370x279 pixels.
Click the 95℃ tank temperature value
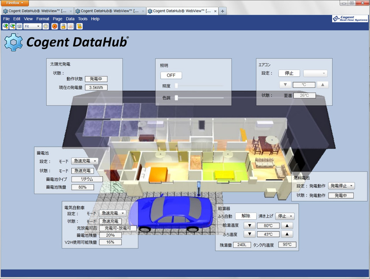287,245
